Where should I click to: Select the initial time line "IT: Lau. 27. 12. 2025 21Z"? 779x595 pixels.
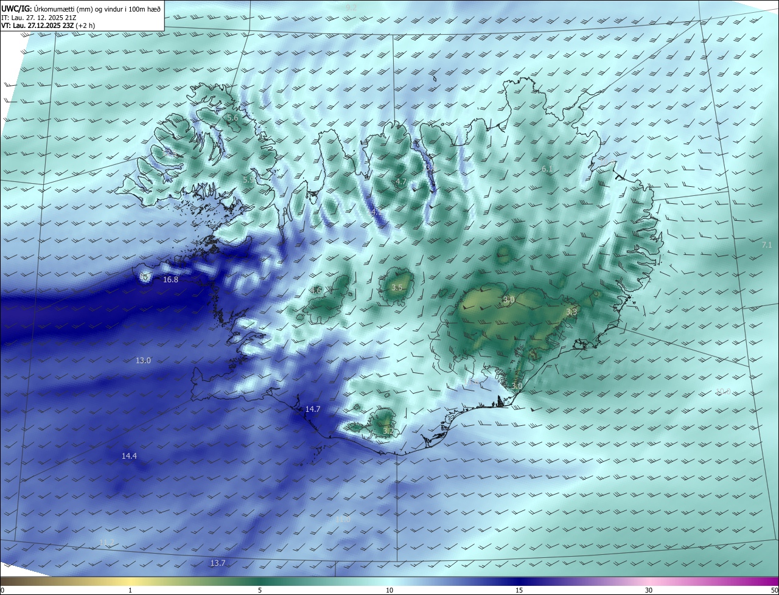40,18
